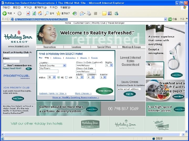The height and width of the screenshot is (141, 189).
Task: Click the Edit page toolbar icon
Action: (x=96, y=13)
